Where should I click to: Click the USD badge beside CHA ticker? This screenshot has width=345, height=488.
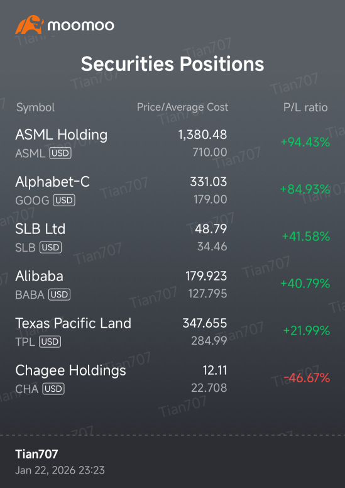point(53,389)
